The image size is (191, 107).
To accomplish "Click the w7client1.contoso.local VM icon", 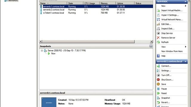I will click(41, 13).
